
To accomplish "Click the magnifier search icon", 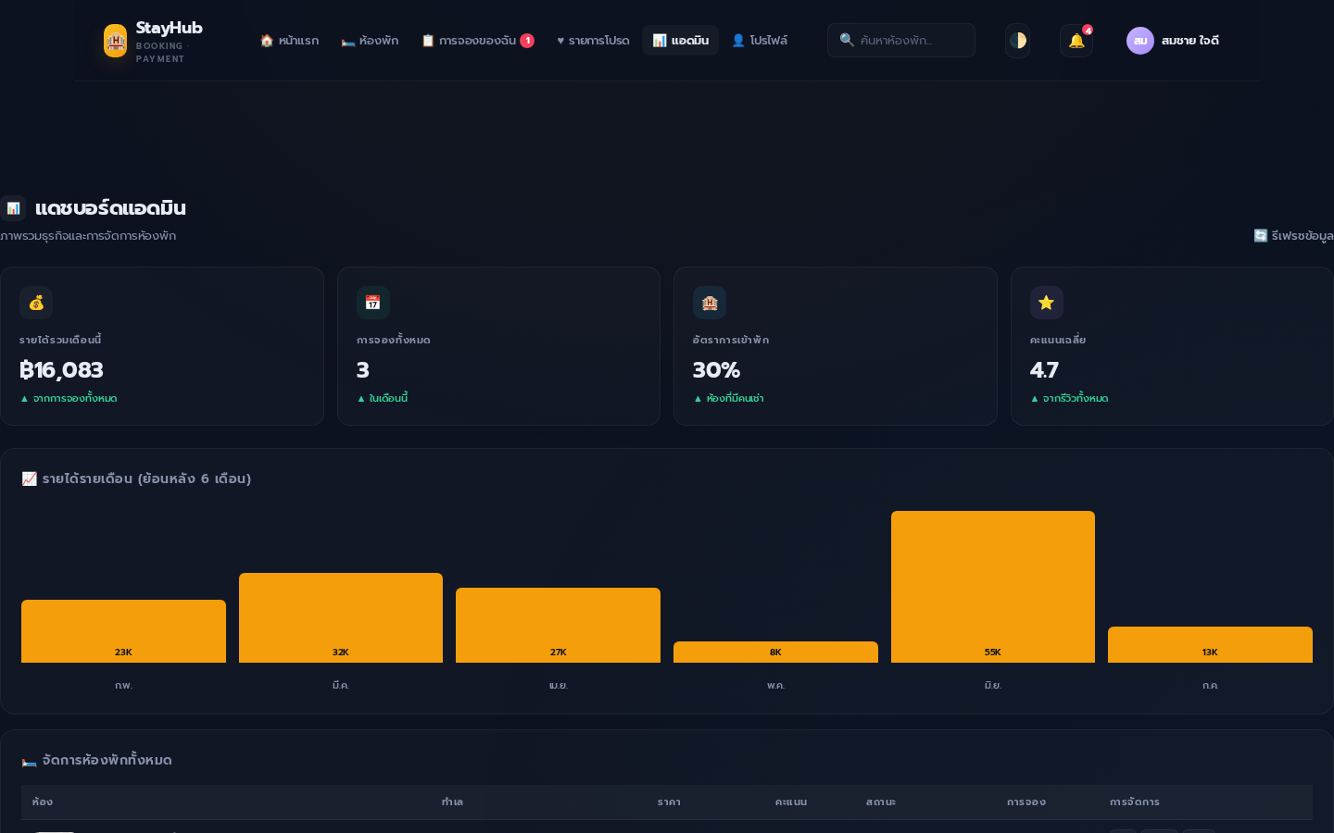I will (x=847, y=40).
